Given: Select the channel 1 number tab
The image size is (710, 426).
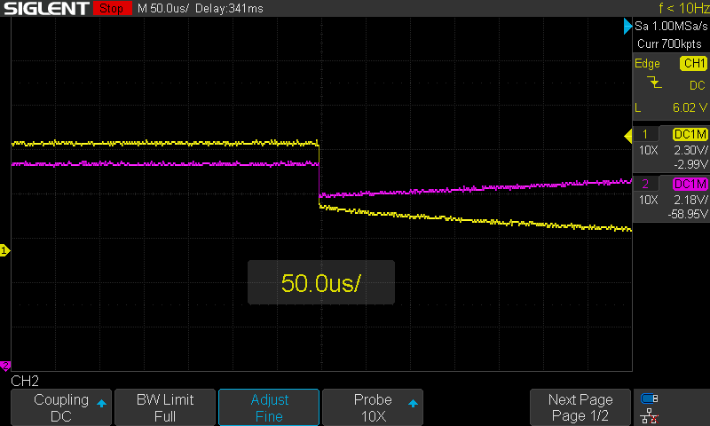Looking at the screenshot, I should tap(645, 134).
